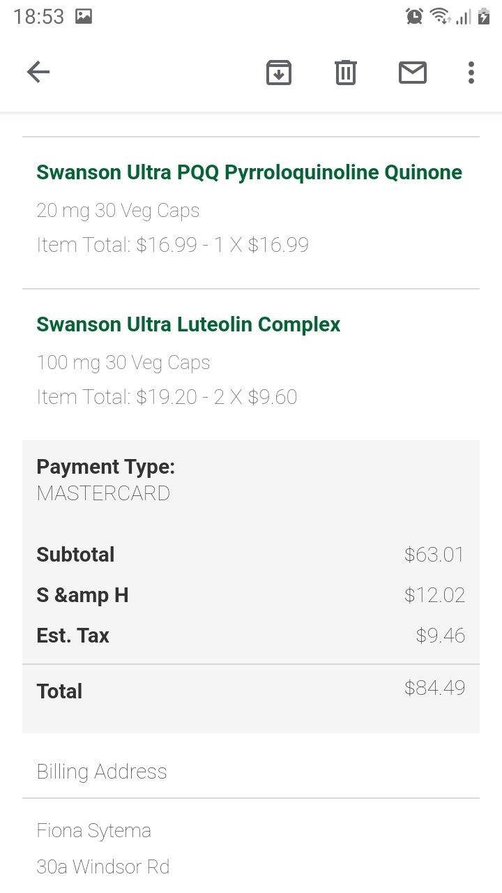Tap the Wi-Fi status icon

(x=439, y=16)
